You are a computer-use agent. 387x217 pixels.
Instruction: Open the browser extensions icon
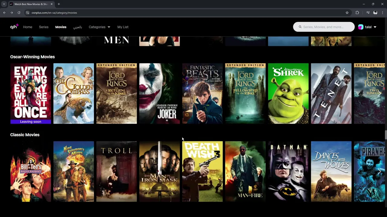click(357, 13)
